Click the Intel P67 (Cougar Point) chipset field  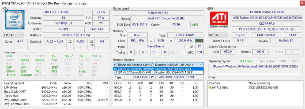click(x=167, y=19)
